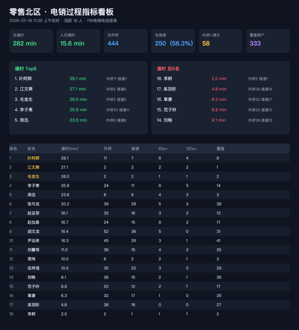Click entry 3. 毛金生 in Top5 panel
The height and width of the screenshot is (330, 299).
(x=24, y=100)
